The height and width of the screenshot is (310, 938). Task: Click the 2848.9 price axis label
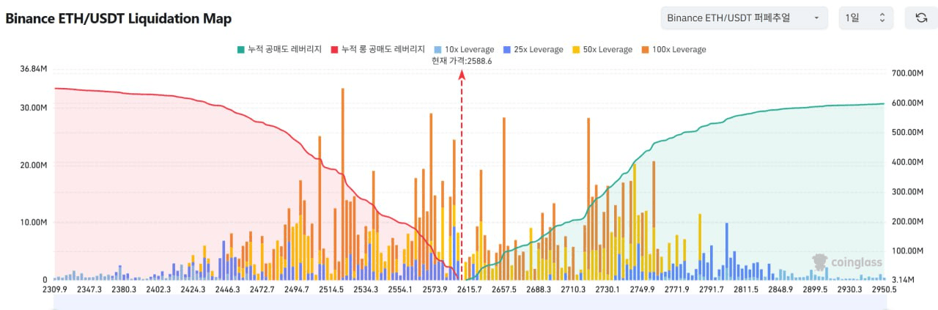(780, 290)
